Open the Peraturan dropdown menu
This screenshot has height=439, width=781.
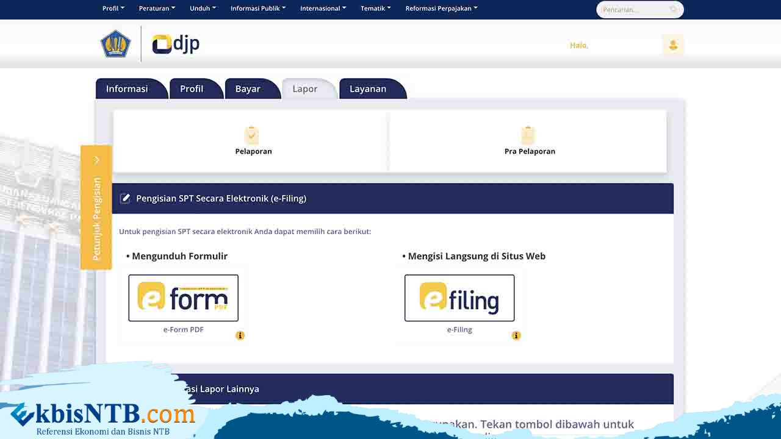157,9
